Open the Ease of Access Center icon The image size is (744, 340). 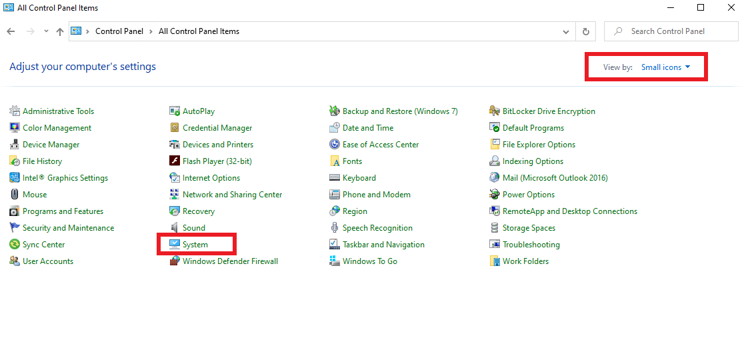[x=335, y=144]
